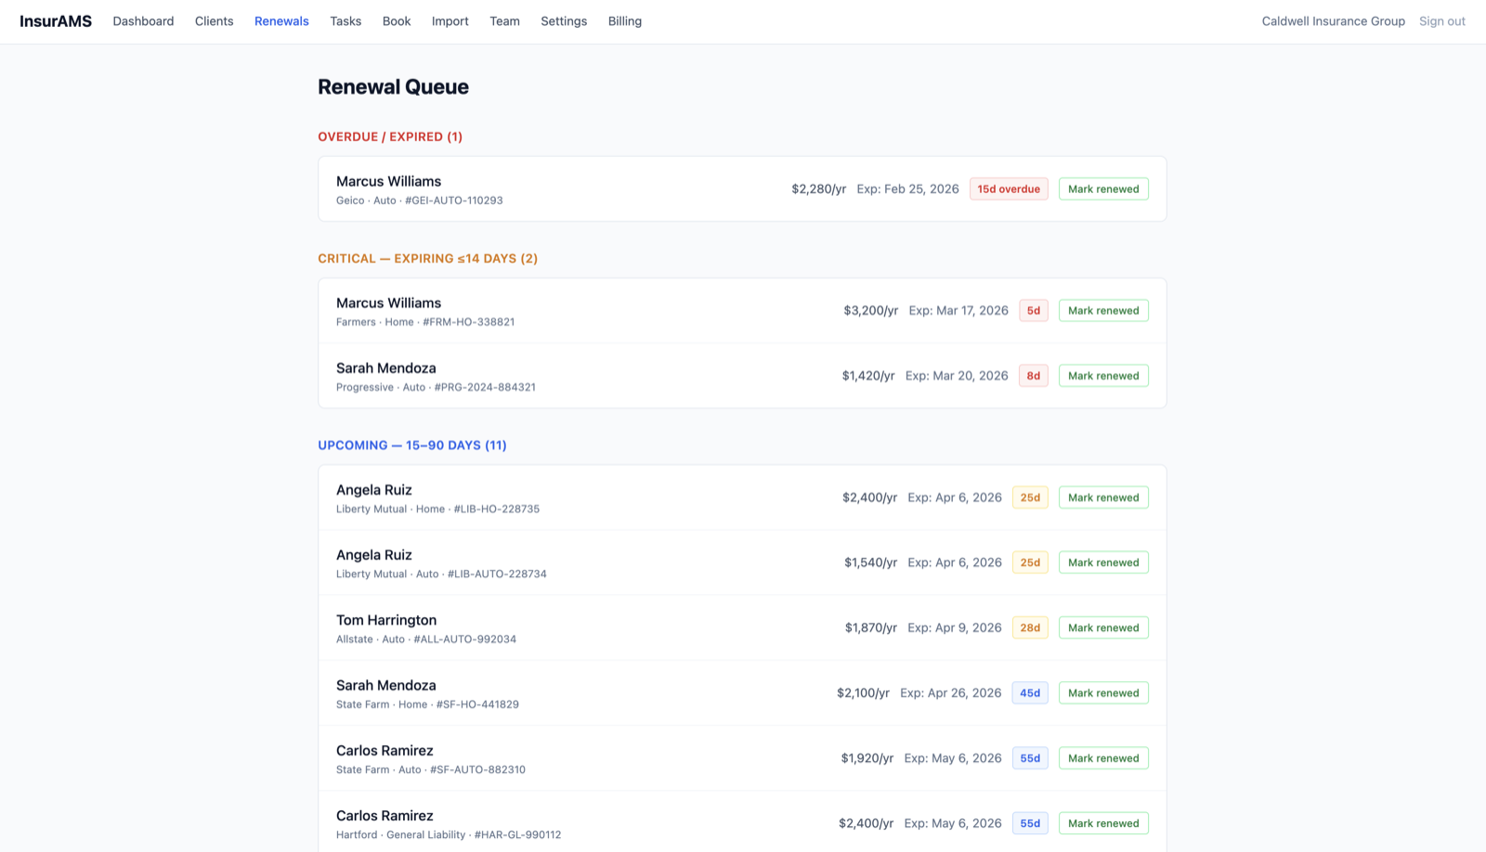Switch to the Tasks view

pos(345,20)
